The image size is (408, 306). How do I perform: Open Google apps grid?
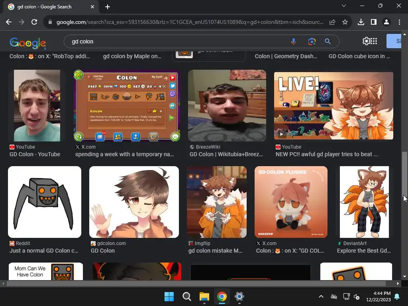click(374, 41)
